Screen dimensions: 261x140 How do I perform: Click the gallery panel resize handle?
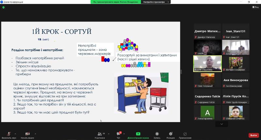pyautogui.click(x=181, y=72)
